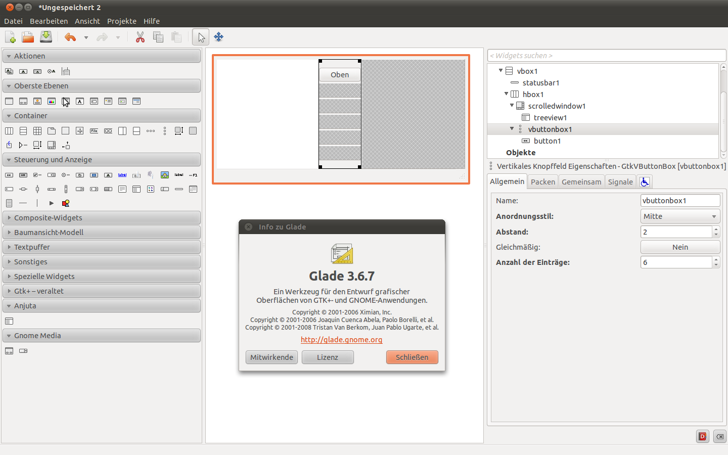The height and width of the screenshot is (455, 728).
Task: Pick the radio button widget icon
Action: [66, 175]
